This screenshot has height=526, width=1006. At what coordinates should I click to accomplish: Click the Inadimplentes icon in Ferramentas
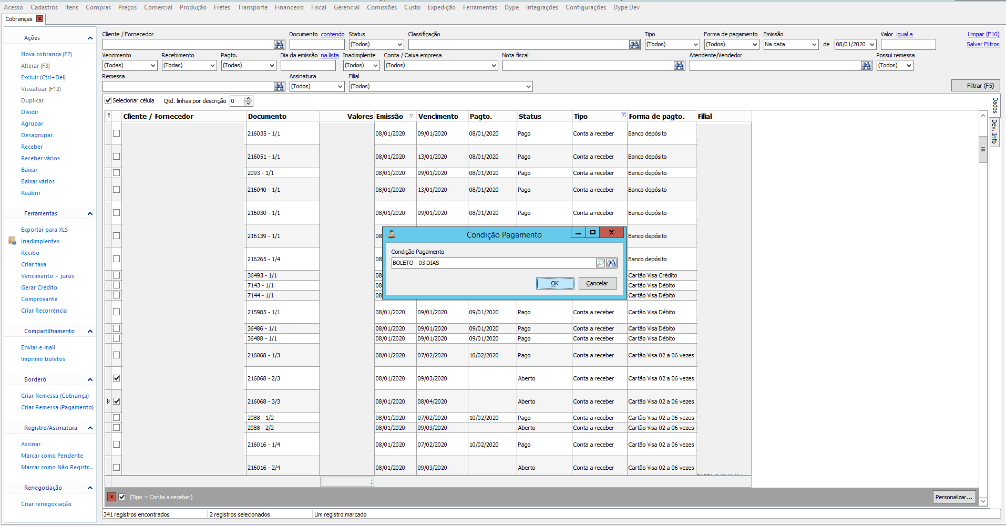click(12, 241)
